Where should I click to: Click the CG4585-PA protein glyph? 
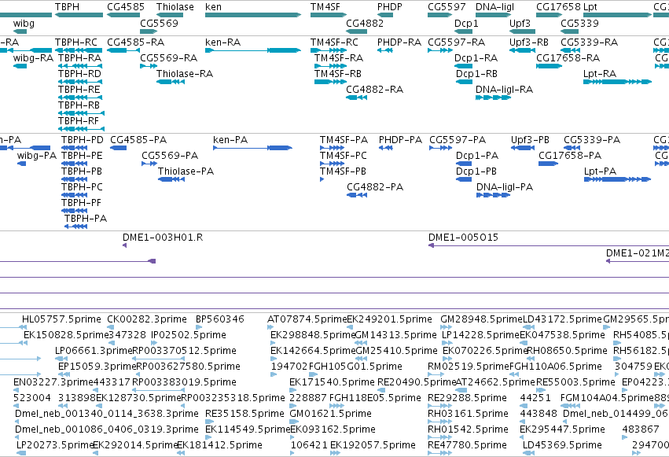pyautogui.click(x=118, y=148)
